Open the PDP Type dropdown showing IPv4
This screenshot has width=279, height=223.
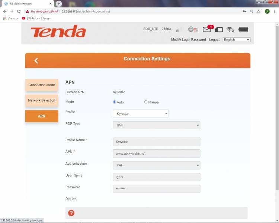point(156,125)
